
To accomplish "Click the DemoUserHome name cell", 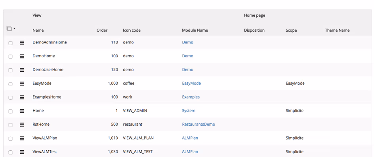I will click(x=48, y=70).
